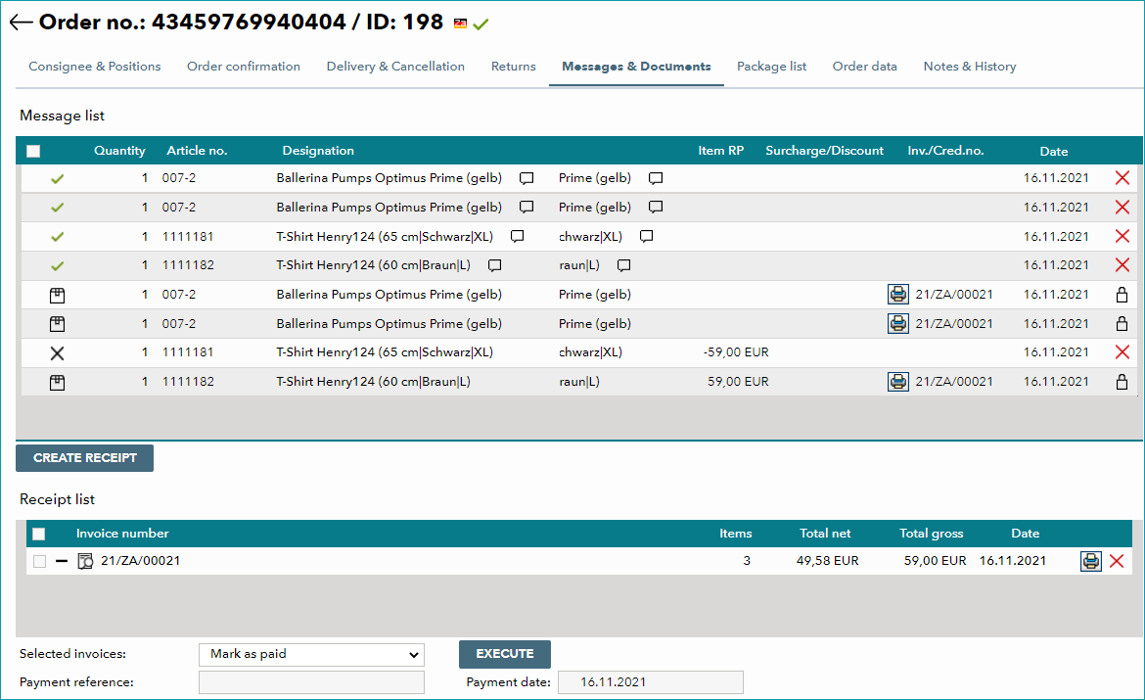The height and width of the screenshot is (700, 1145).
Task: Click the package icon on the 59,00 EUR row
Action: (x=57, y=382)
